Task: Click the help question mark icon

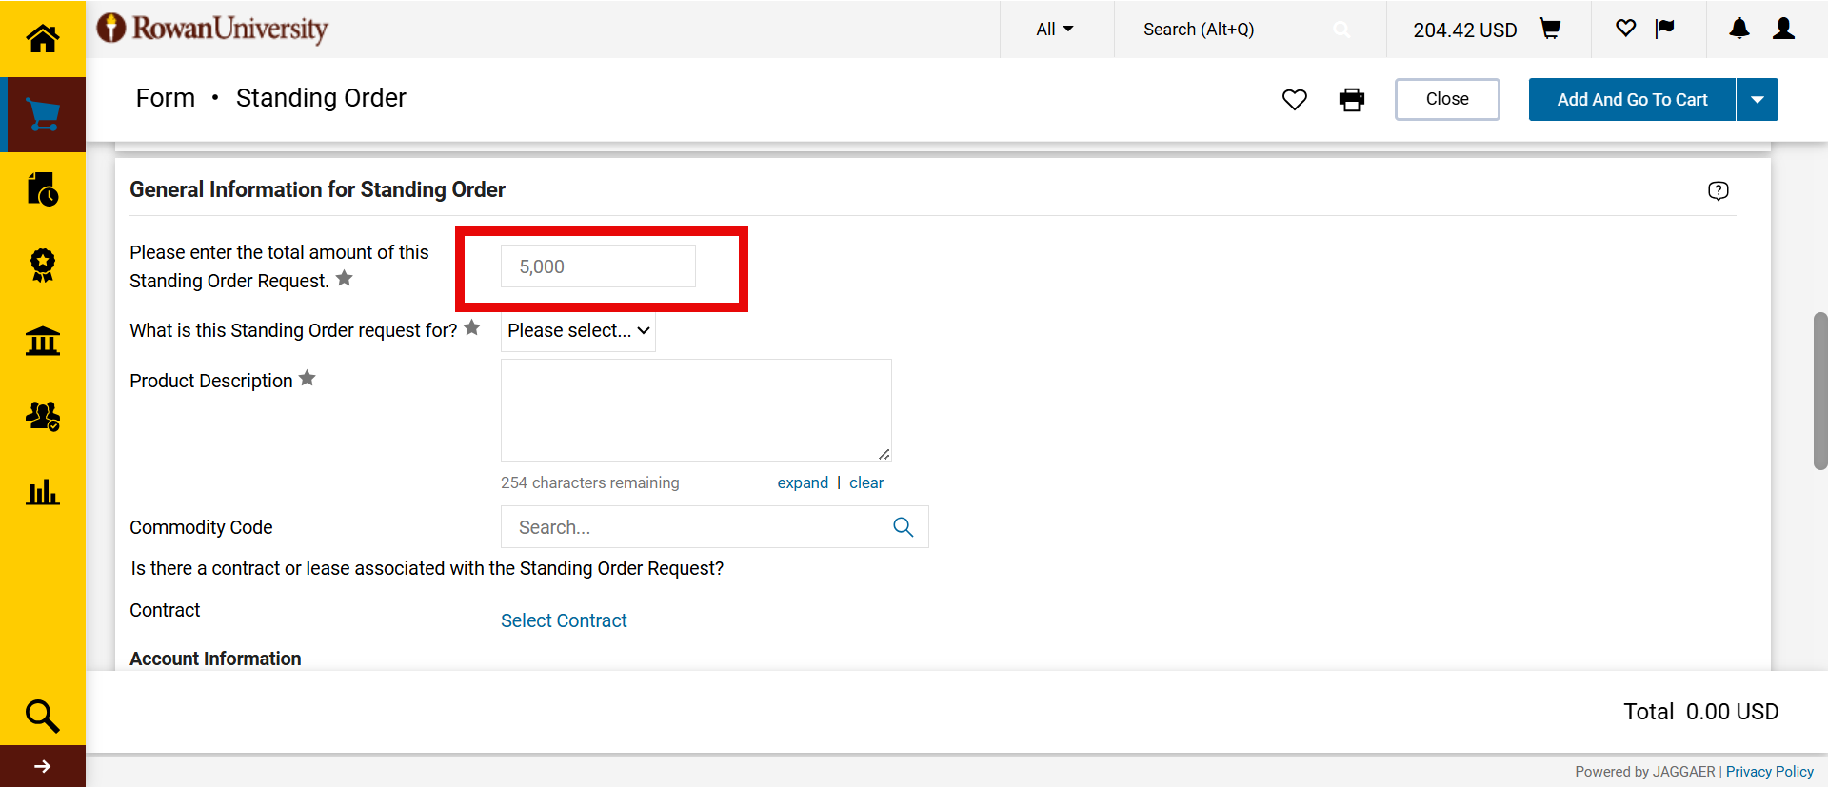Action: pos(1718,190)
